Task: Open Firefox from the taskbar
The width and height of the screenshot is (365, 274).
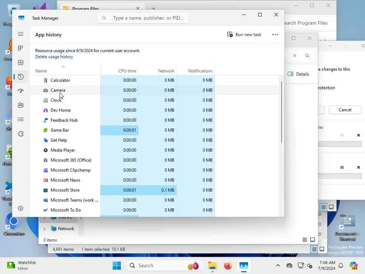Action: tap(228, 265)
